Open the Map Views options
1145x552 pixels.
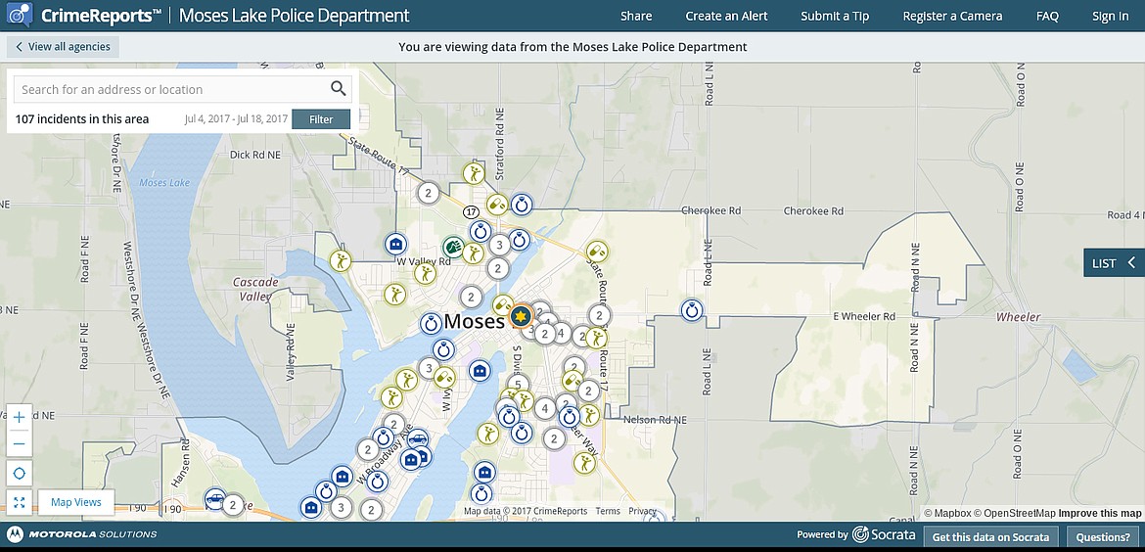[x=76, y=502]
